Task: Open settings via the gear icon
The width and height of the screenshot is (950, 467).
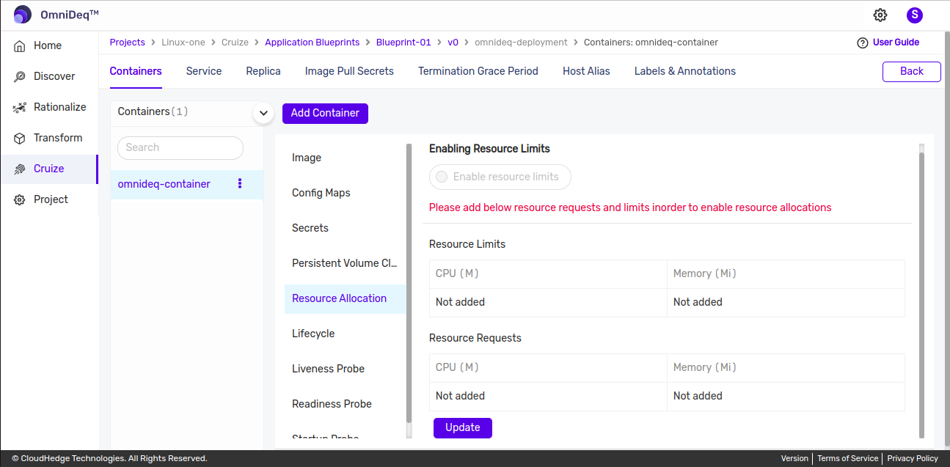Action: pyautogui.click(x=880, y=15)
